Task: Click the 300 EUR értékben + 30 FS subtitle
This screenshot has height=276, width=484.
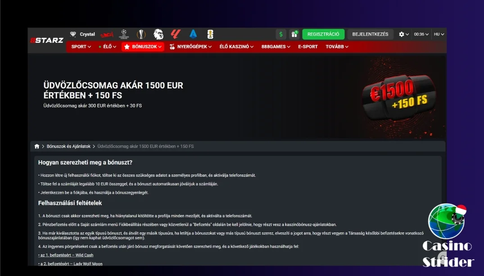Action: [93, 106]
